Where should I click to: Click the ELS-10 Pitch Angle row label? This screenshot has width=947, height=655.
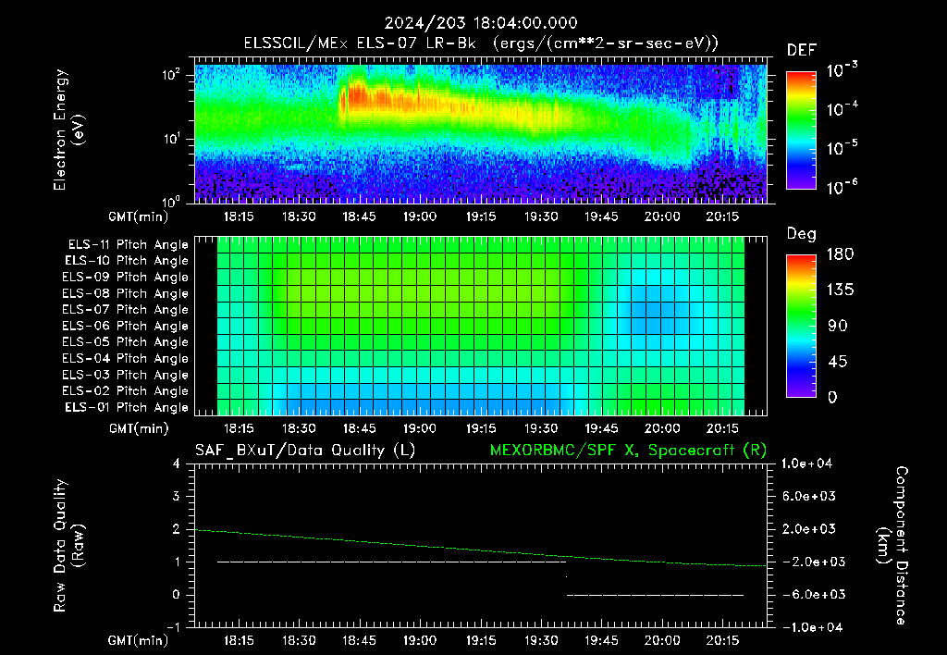(127, 261)
